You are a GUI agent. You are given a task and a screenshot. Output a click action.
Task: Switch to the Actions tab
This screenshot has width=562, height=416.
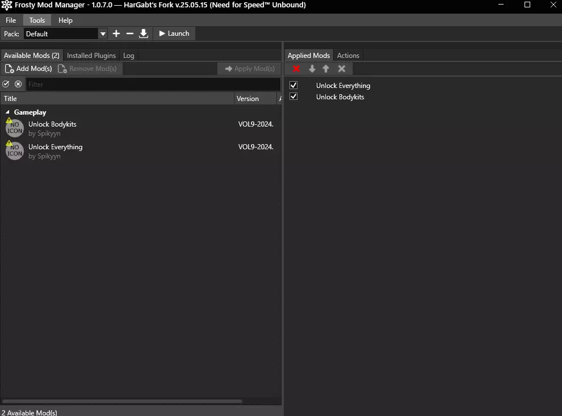[348, 56]
